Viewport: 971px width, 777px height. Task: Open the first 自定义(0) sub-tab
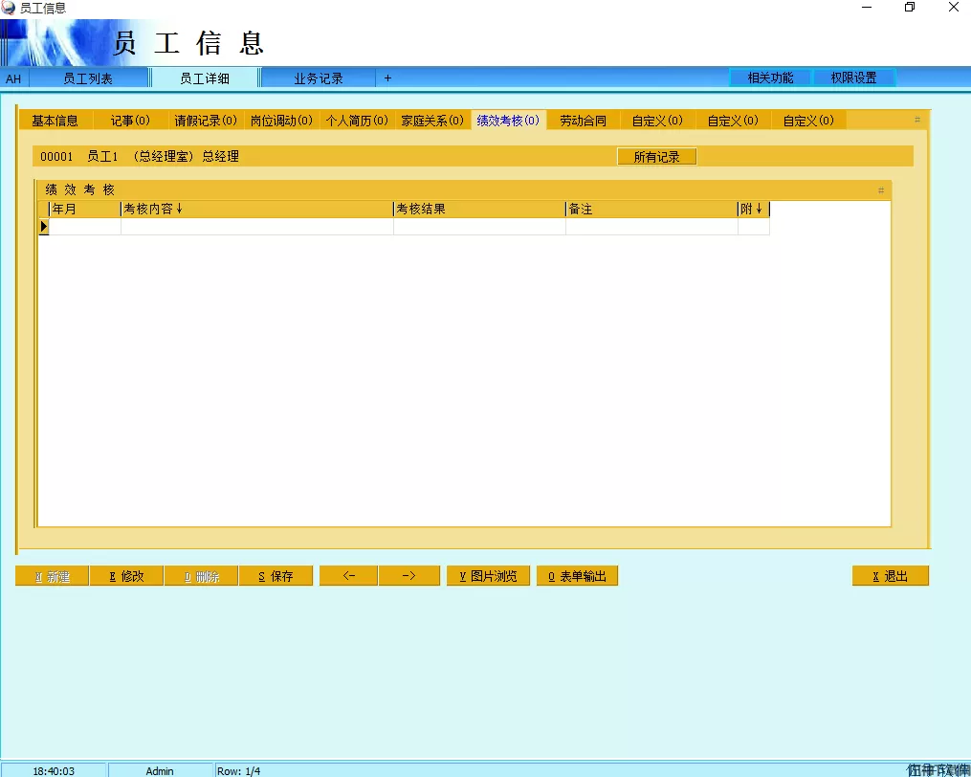pos(657,121)
